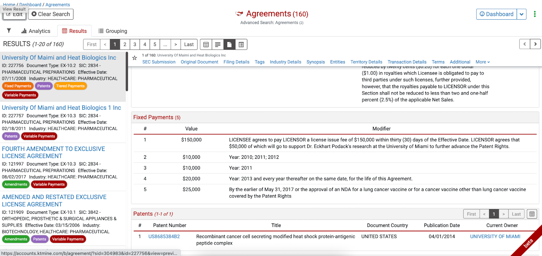Viewport: 542px width, 256px height.
Task: Click Amendments tag under Fourth Amendment result
Action: [16, 184]
